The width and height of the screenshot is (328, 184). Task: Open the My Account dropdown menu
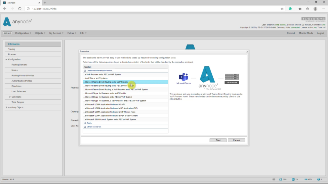pyautogui.click(x=56, y=33)
